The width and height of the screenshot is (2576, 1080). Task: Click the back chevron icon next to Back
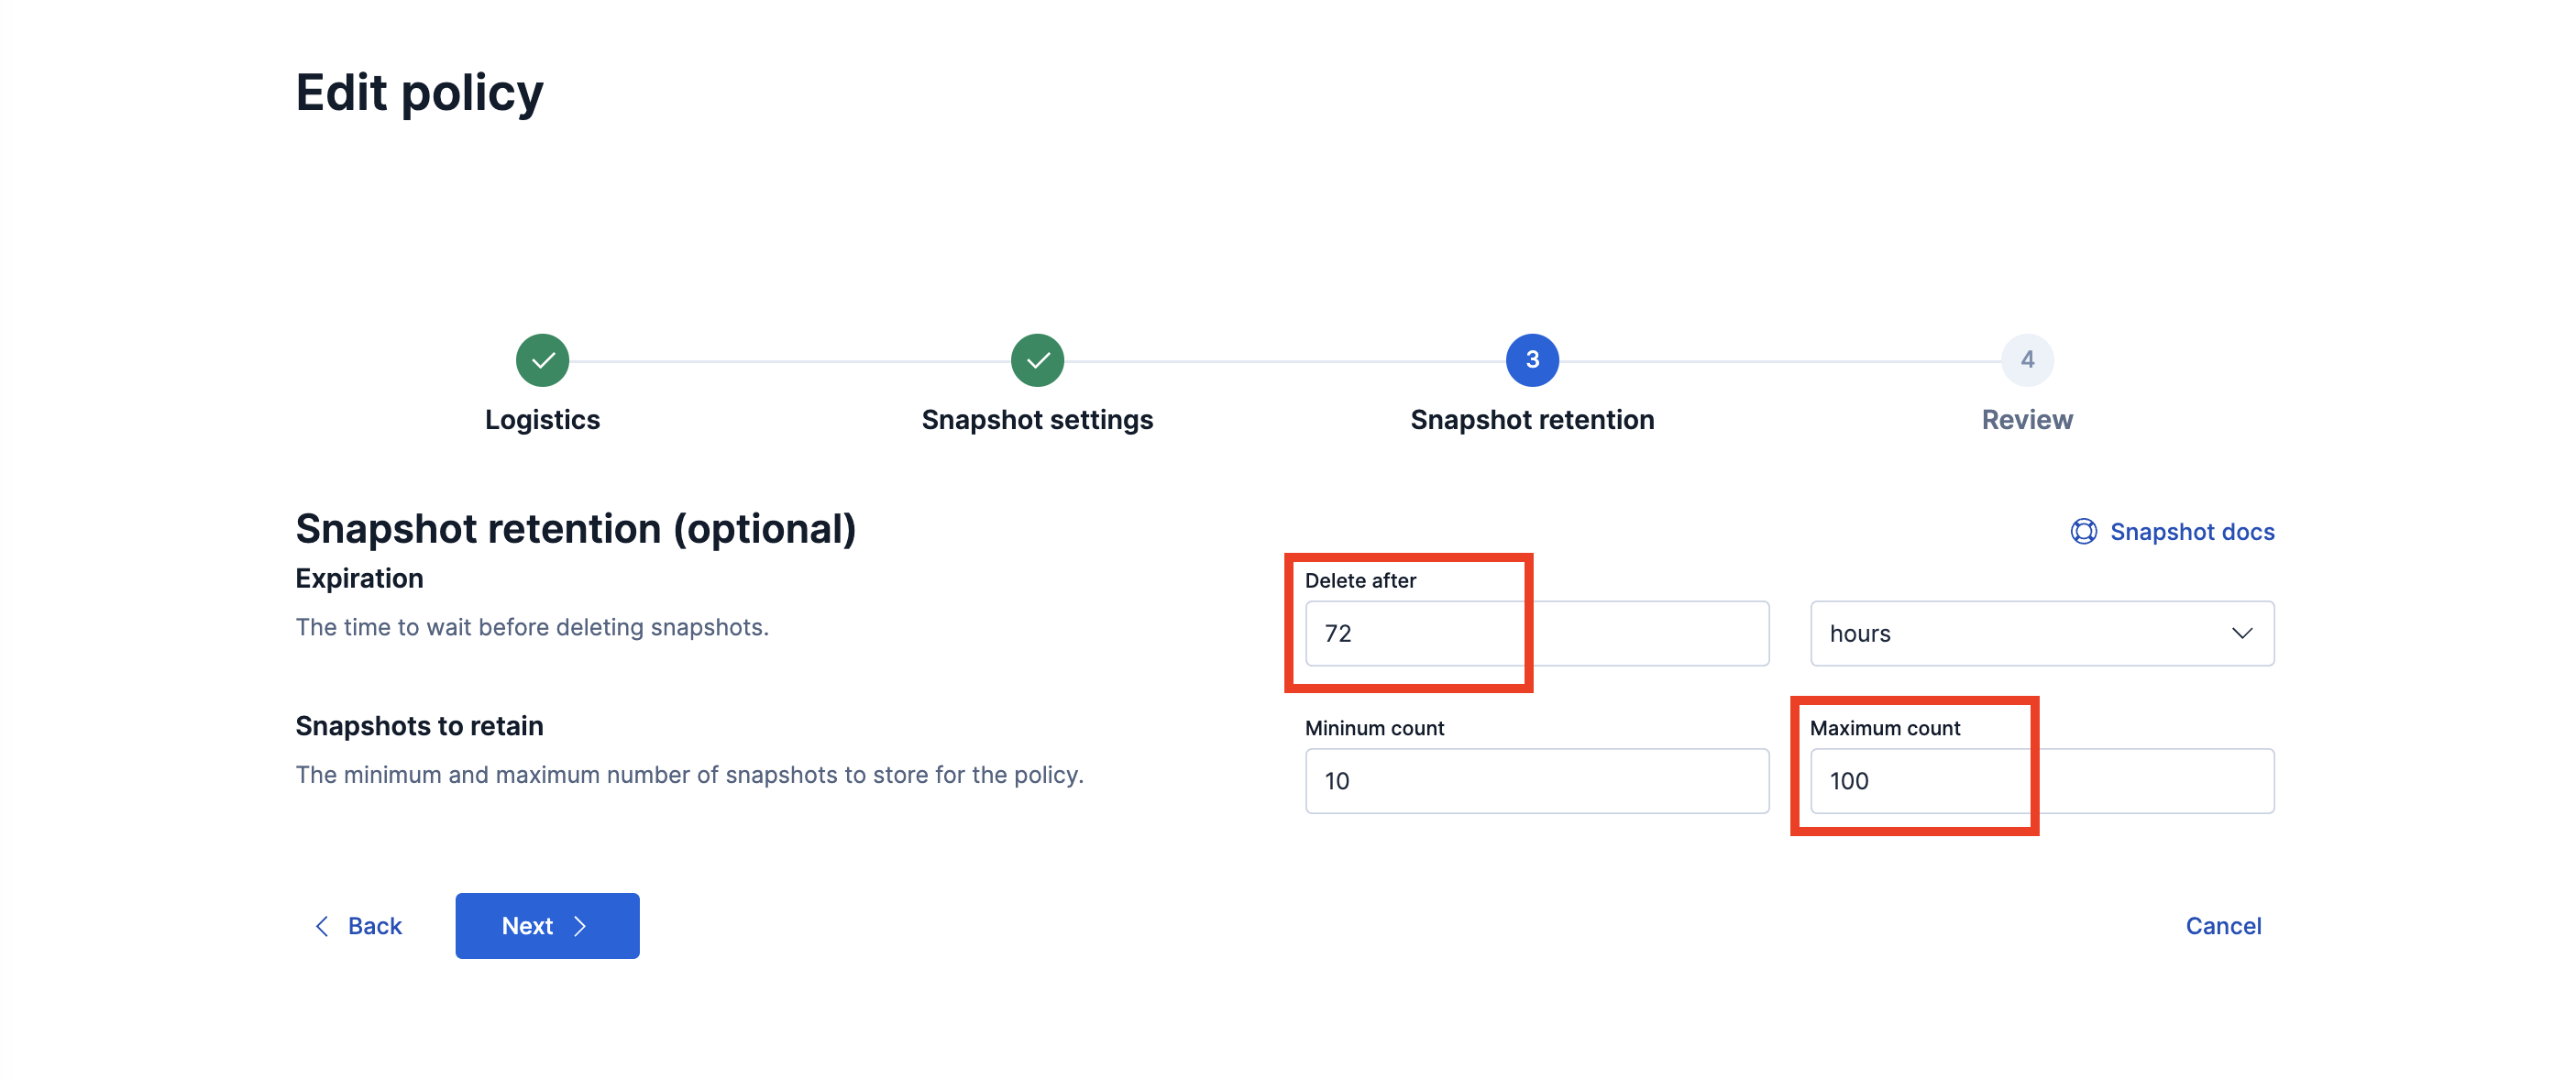[x=321, y=926]
